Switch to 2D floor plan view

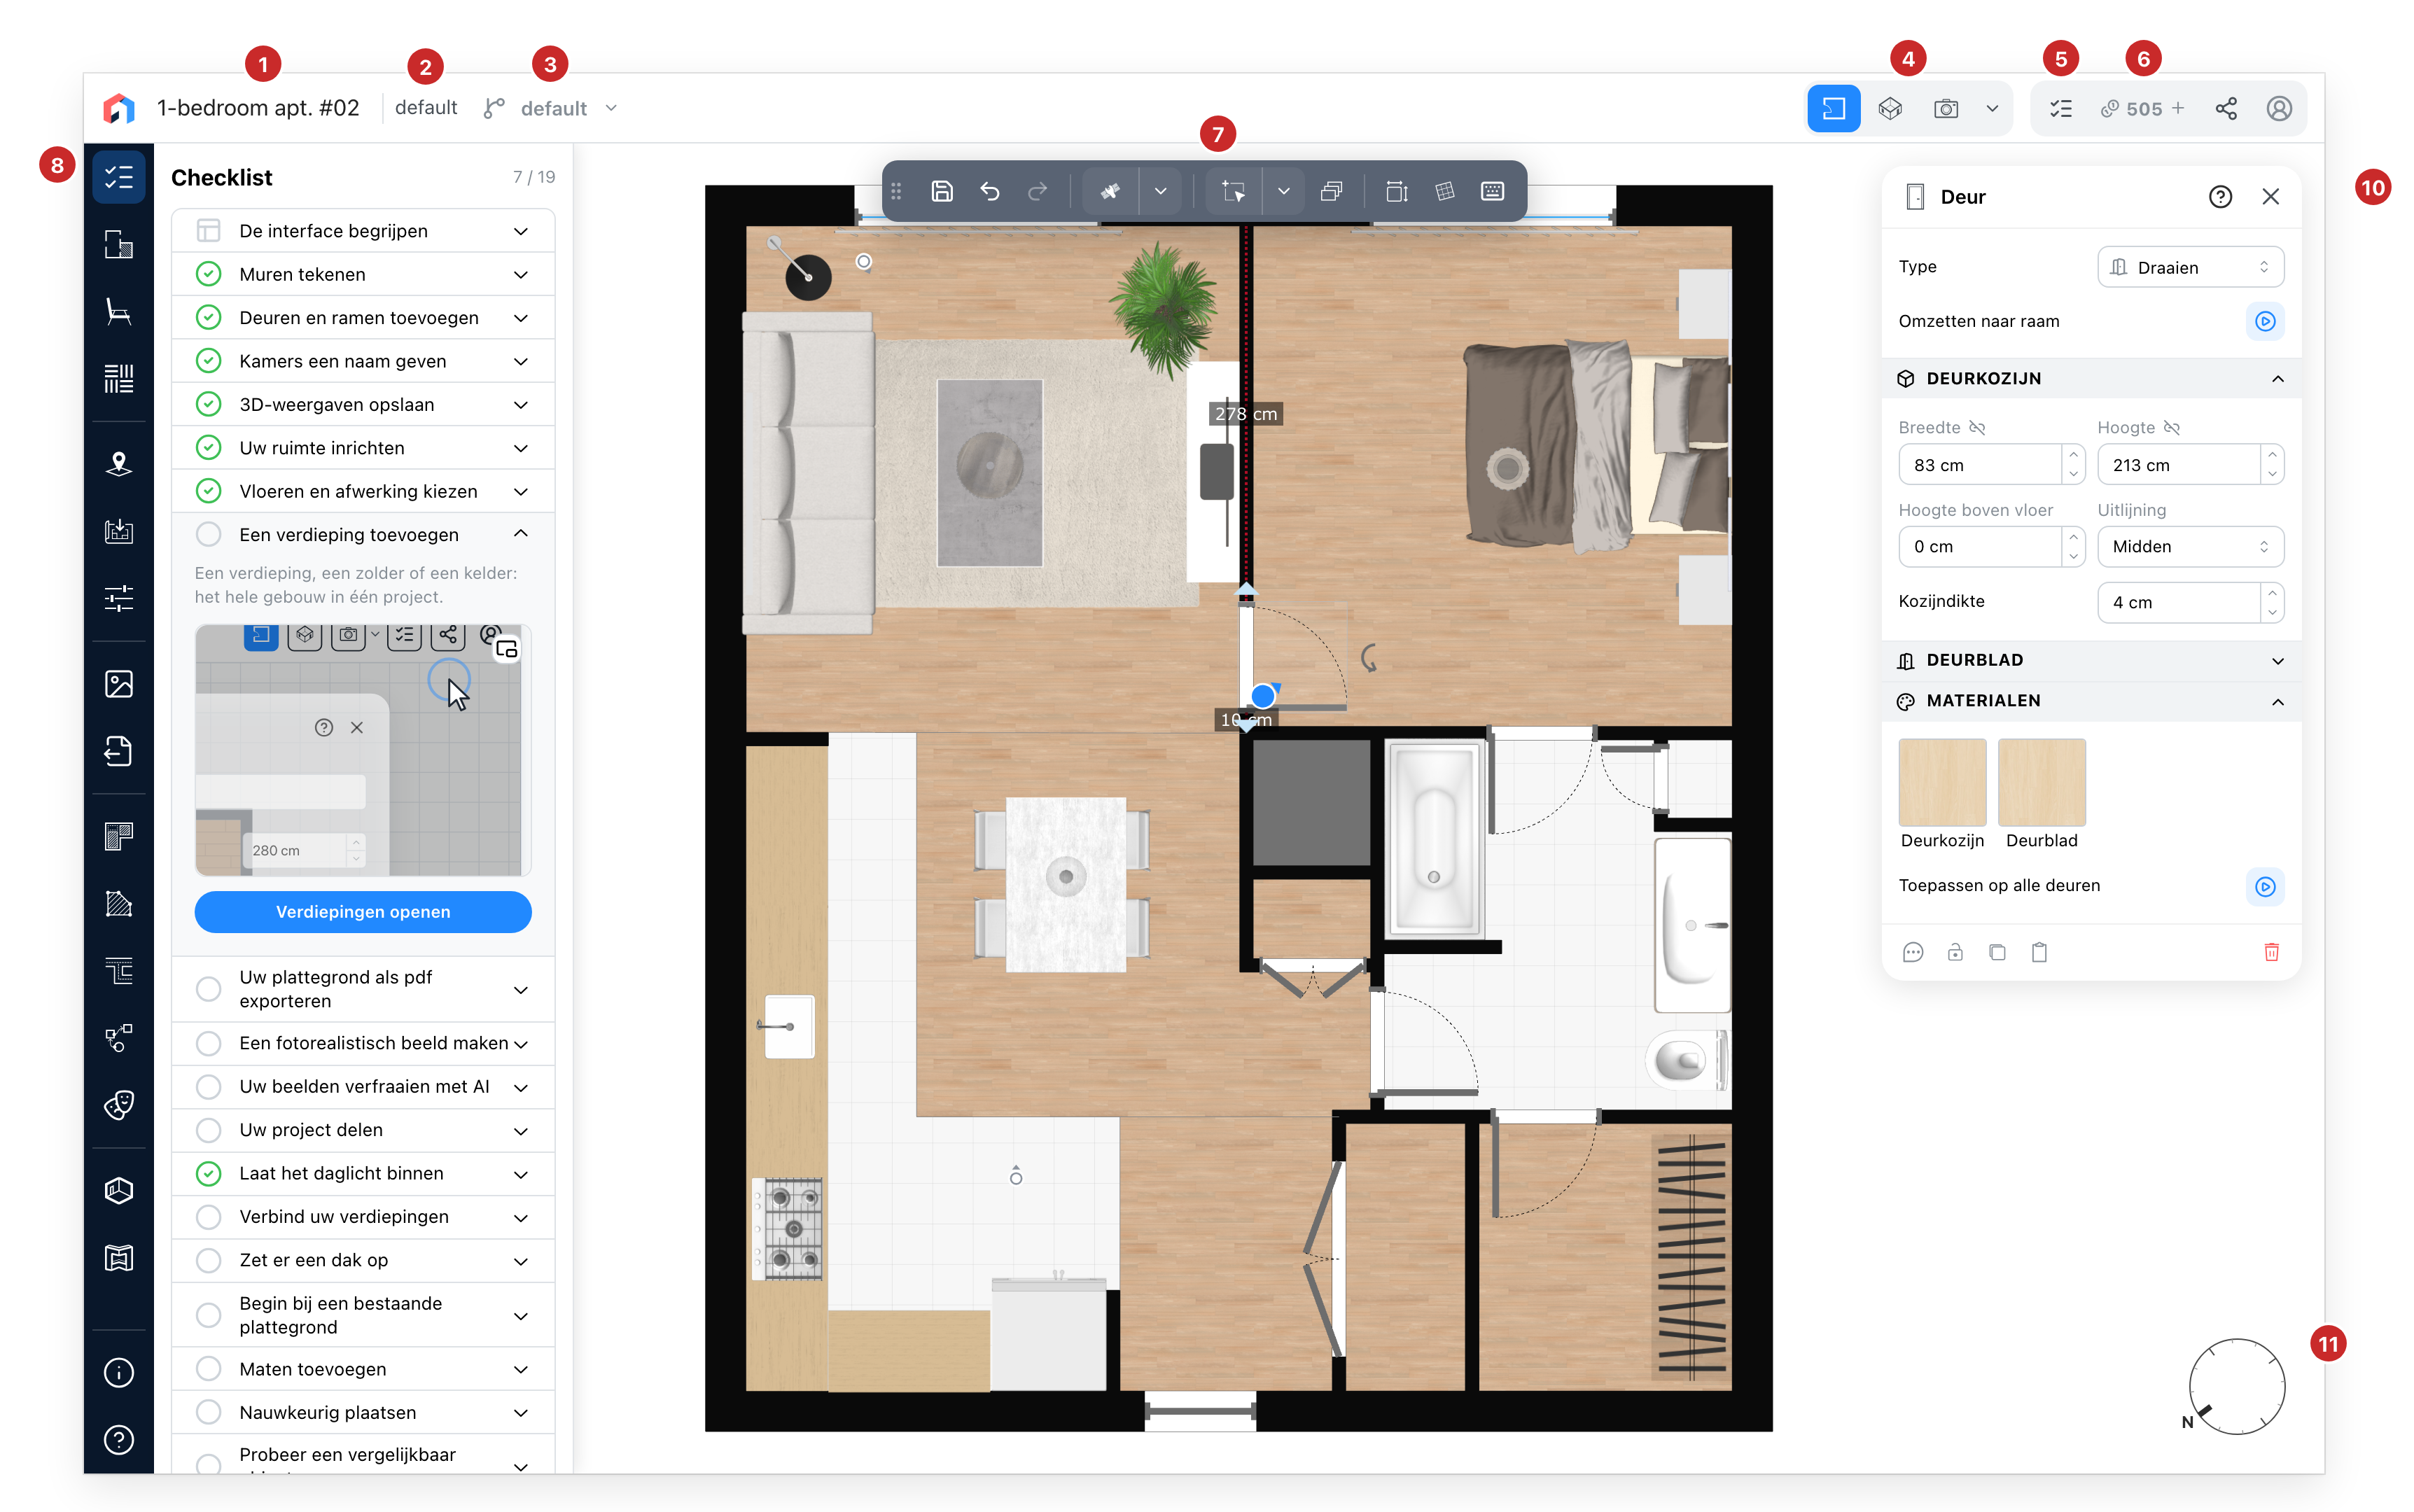pos(1833,108)
